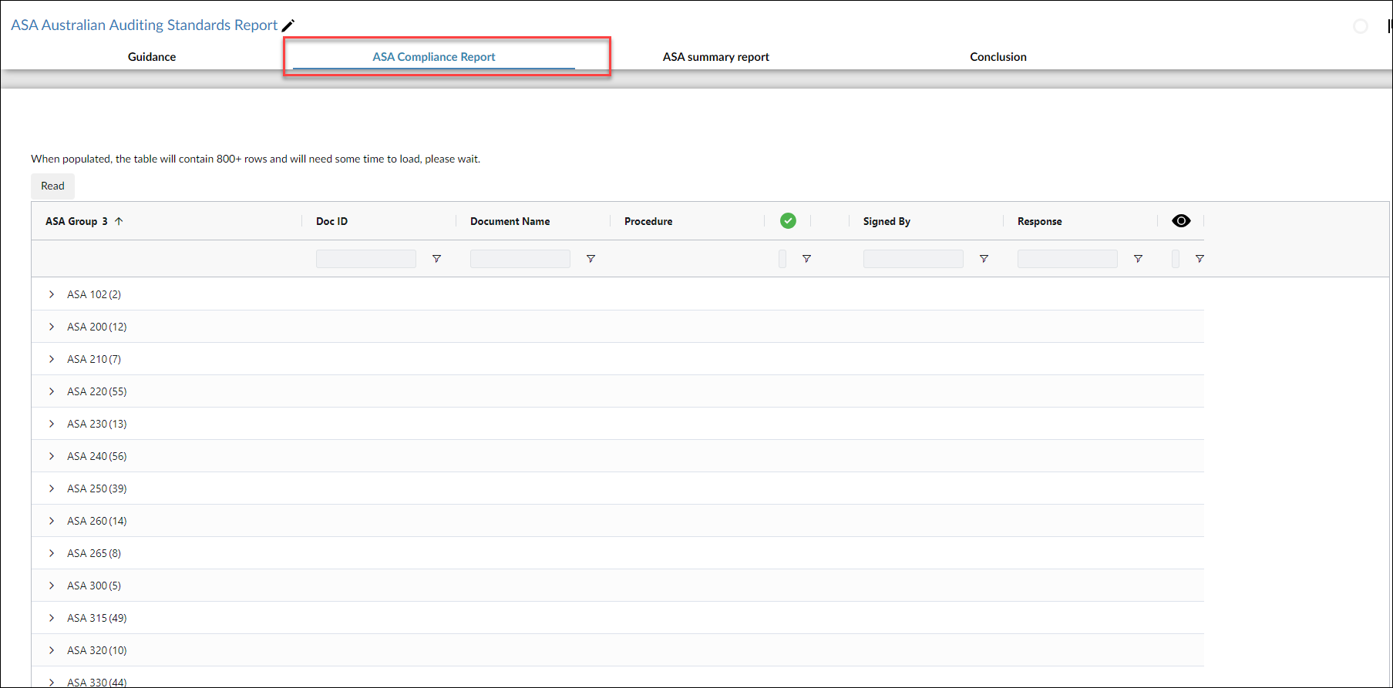
Task: Sort by the Signed By column header
Action: pos(887,221)
